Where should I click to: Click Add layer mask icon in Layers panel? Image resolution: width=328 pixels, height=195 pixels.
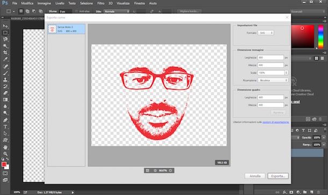[291, 192]
